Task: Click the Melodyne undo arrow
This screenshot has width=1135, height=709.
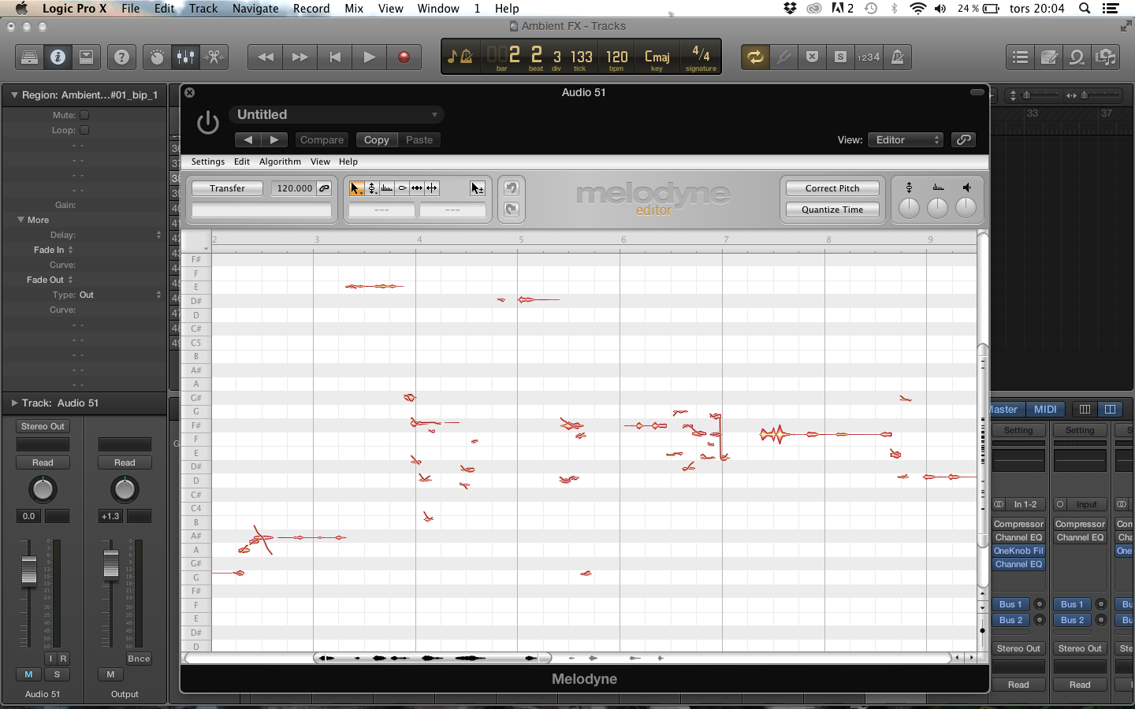Action: (x=511, y=188)
